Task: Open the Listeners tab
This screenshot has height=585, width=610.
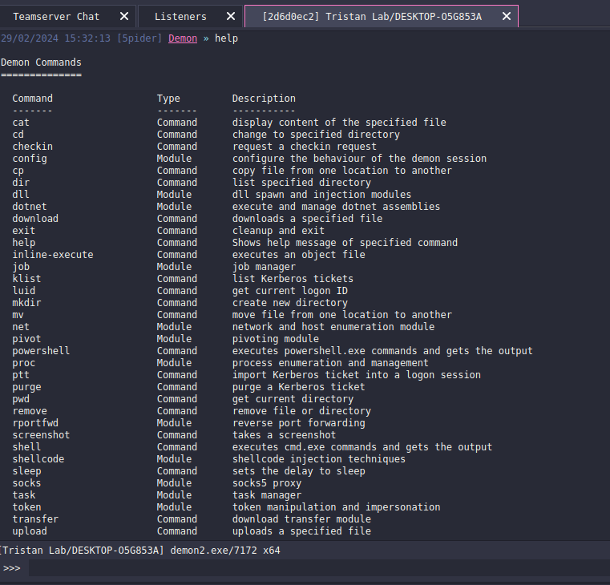Action: 180,16
